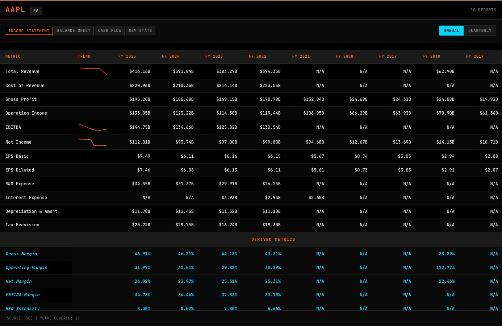Switch to Quarterly reporting

(x=480, y=31)
